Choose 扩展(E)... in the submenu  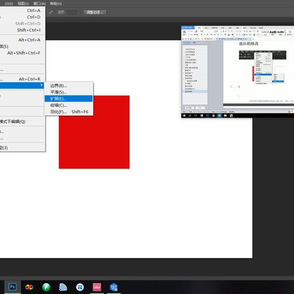coord(68,98)
